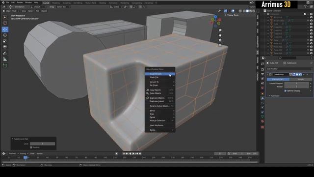Open the Object Mode dropdown
This screenshot has width=314, height=177.
tap(11, 11)
